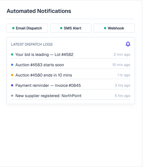Click green status dot beside Lot #4582
The width and height of the screenshot is (143, 167).
tap(12, 54)
